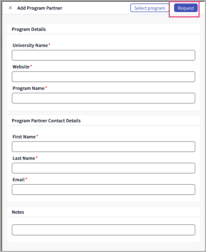Click the Program Details section header

tap(29, 29)
